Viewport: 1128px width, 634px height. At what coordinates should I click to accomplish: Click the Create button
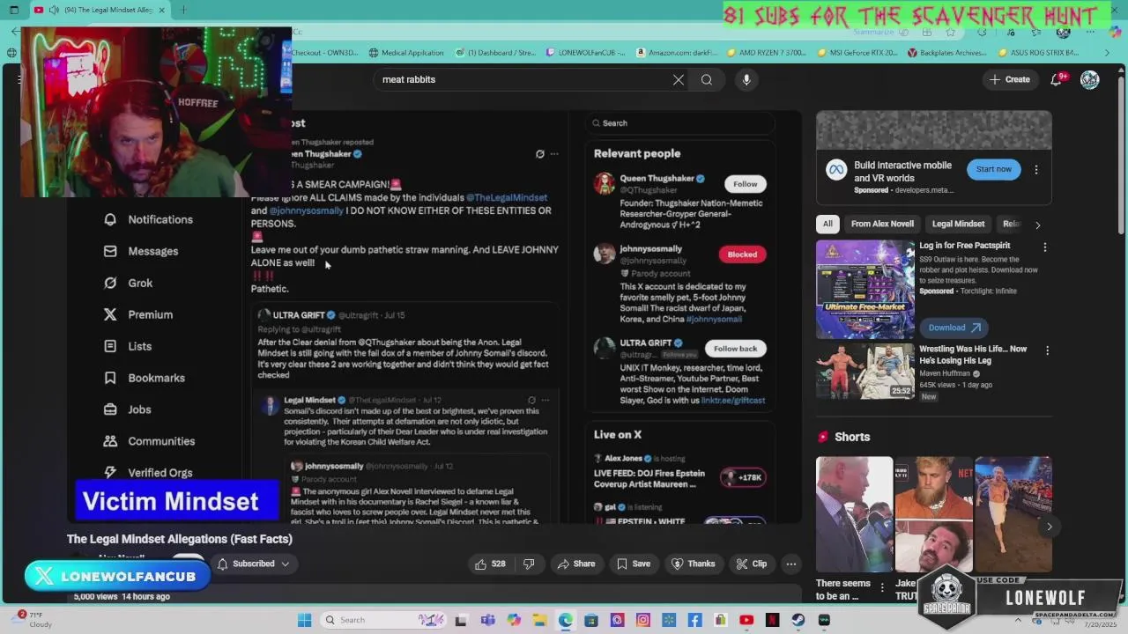point(1009,79)
